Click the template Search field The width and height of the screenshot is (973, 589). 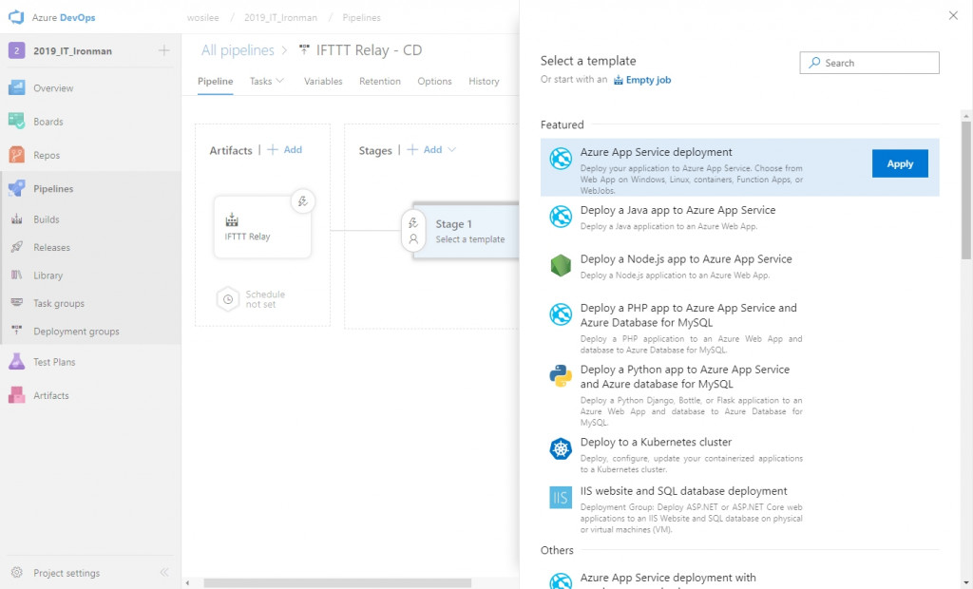coord(869,63)
